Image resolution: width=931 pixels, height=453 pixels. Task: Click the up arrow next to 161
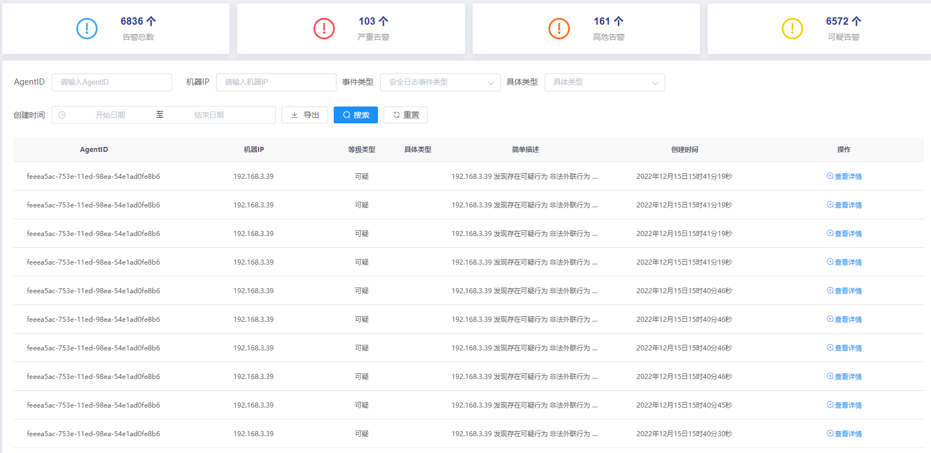(619, 21)
